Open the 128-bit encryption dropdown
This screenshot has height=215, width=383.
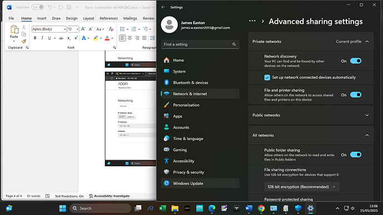301,187
